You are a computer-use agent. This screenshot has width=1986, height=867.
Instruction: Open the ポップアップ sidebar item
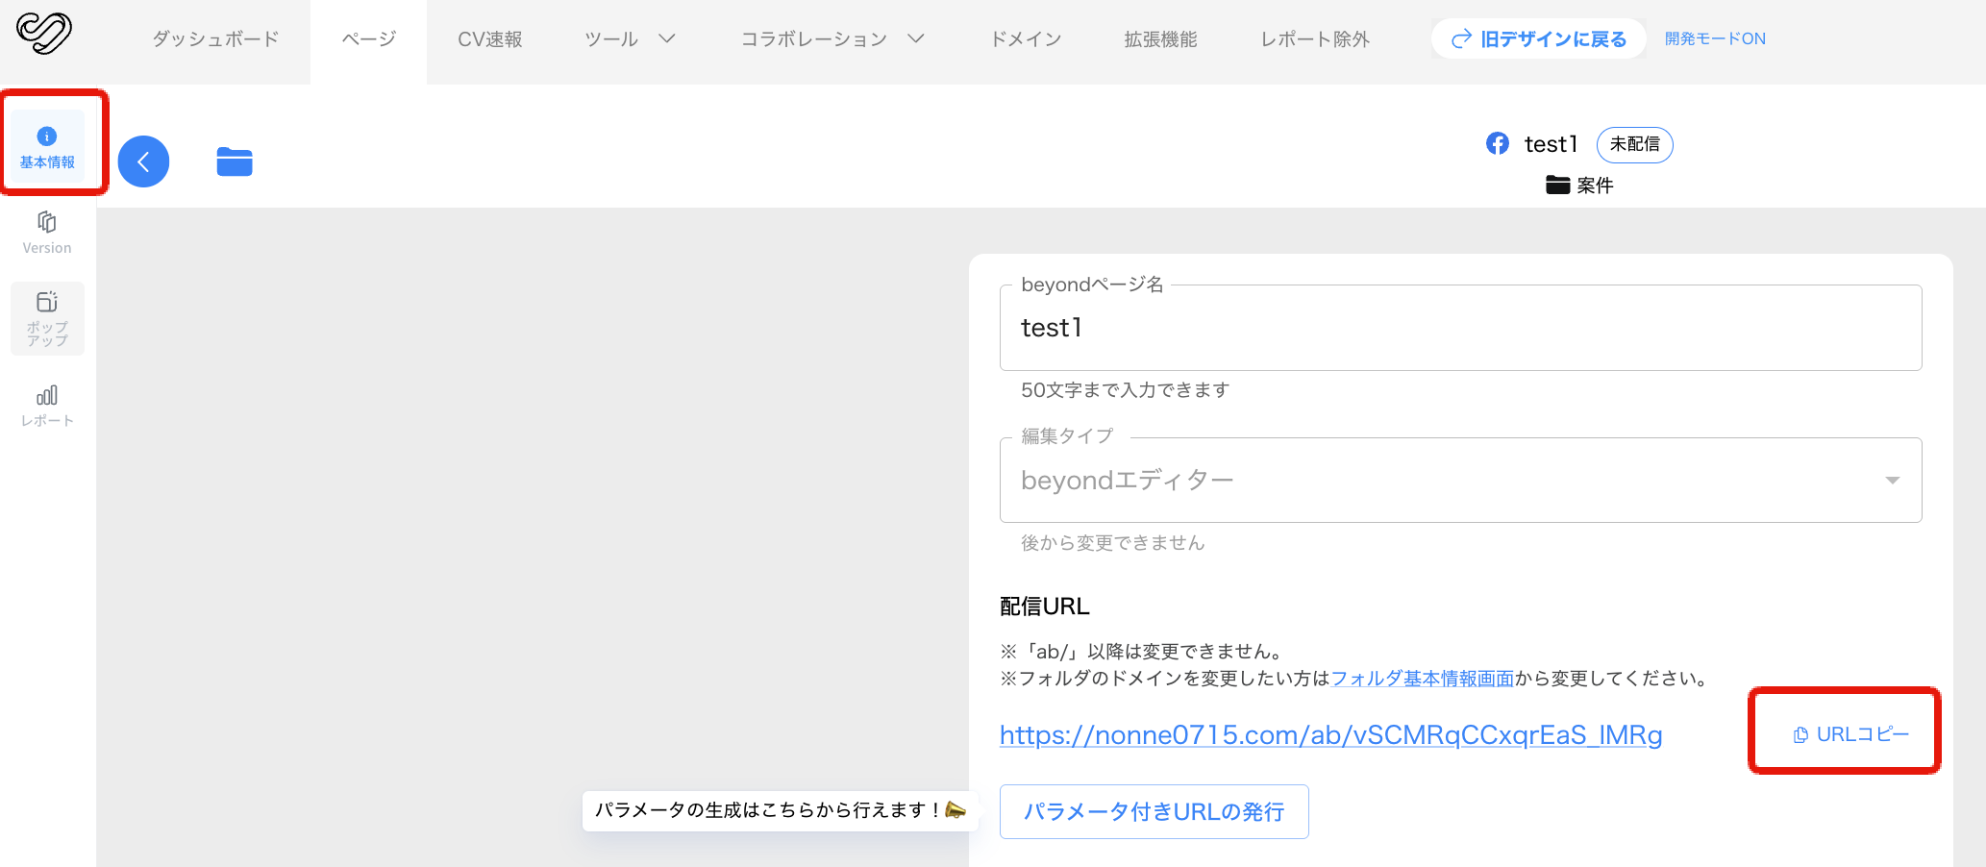(x=47, y=318)
